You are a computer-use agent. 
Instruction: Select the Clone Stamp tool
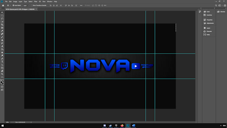pyautogui.click(x=2, y=40)
